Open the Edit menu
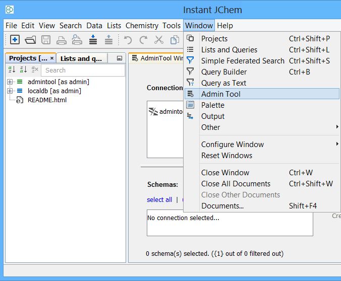 (x=28, y=26)
